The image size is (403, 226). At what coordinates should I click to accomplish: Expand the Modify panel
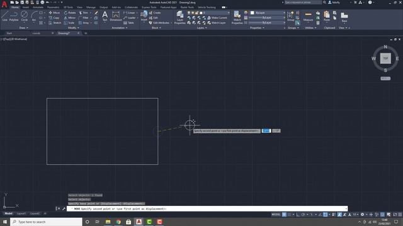pos(73,28)
